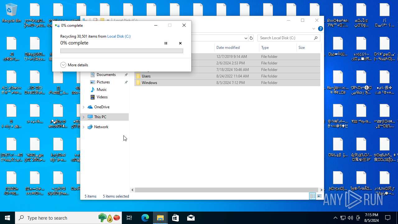Expand More details in progress dialog
Viewport: 398px width, 224px height.
[74, 65]
